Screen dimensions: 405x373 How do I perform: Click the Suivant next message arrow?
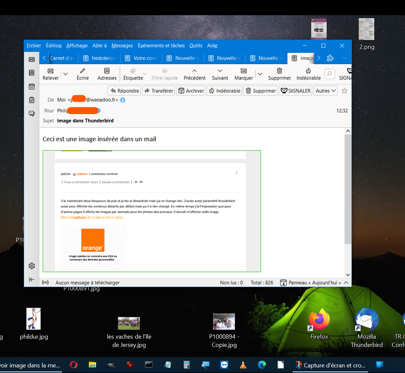(220, 71)
